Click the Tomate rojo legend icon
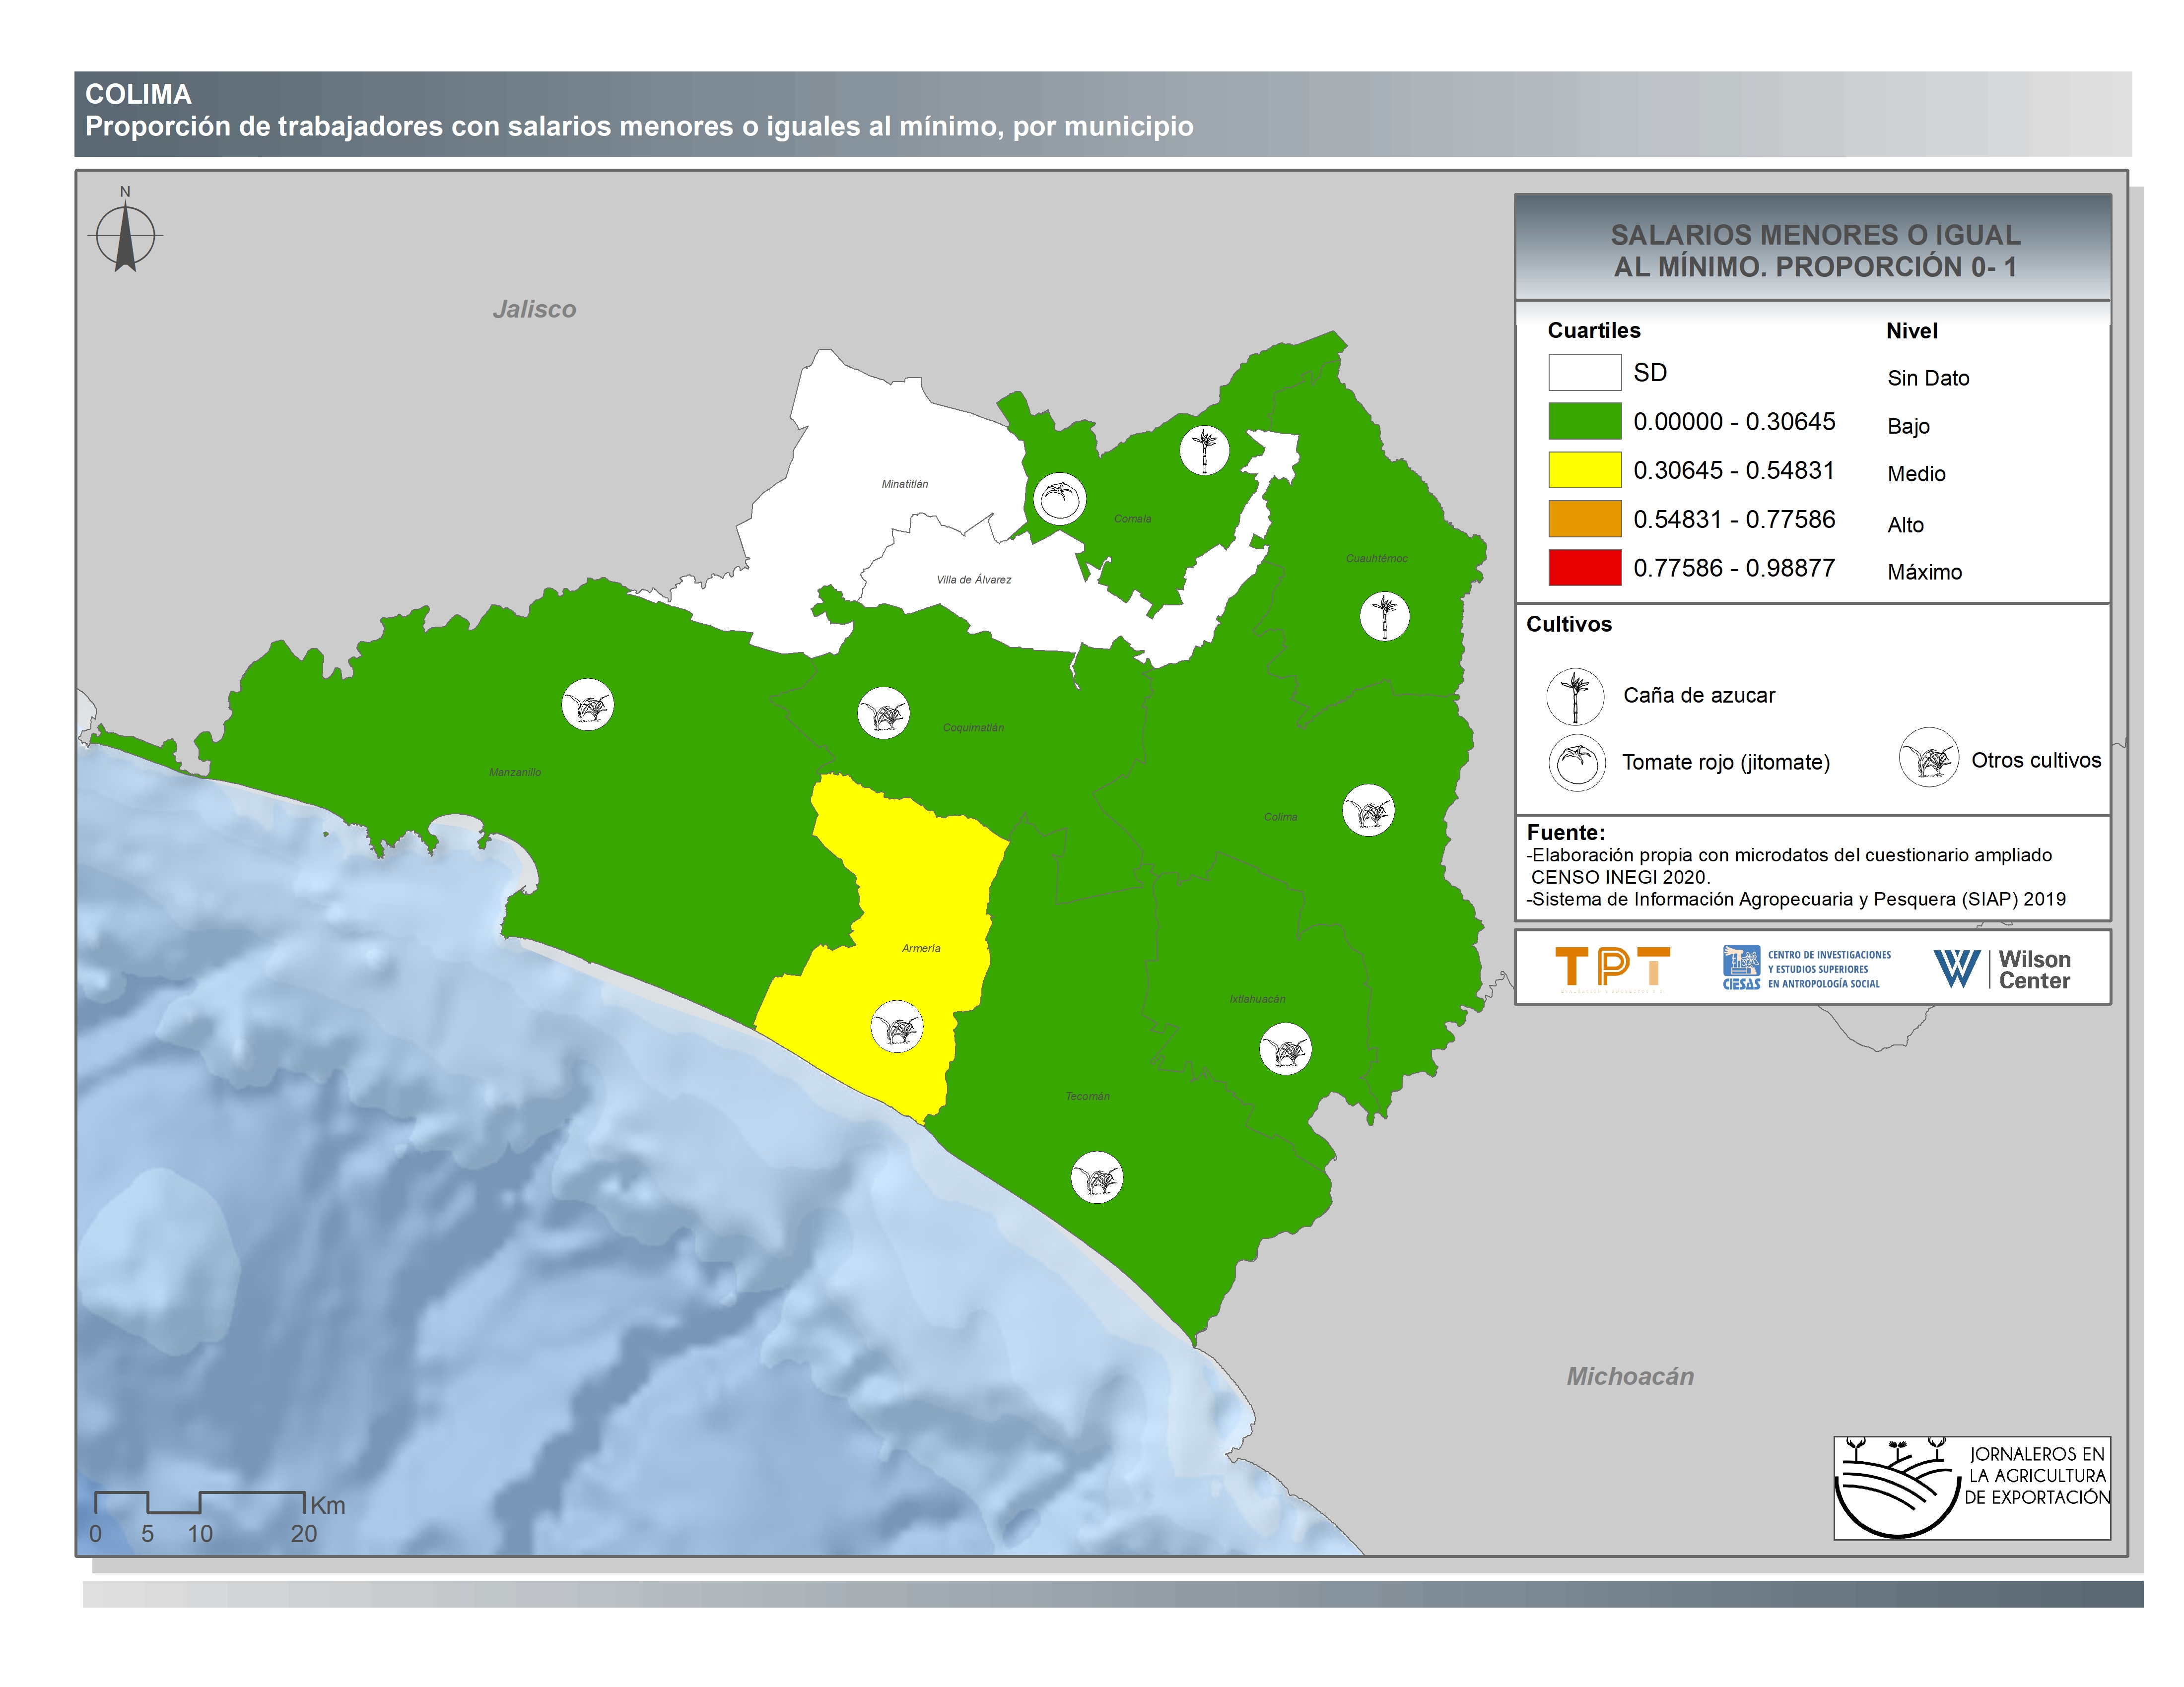This screenshot has width=2184, height=1687. coord(1577,763)
